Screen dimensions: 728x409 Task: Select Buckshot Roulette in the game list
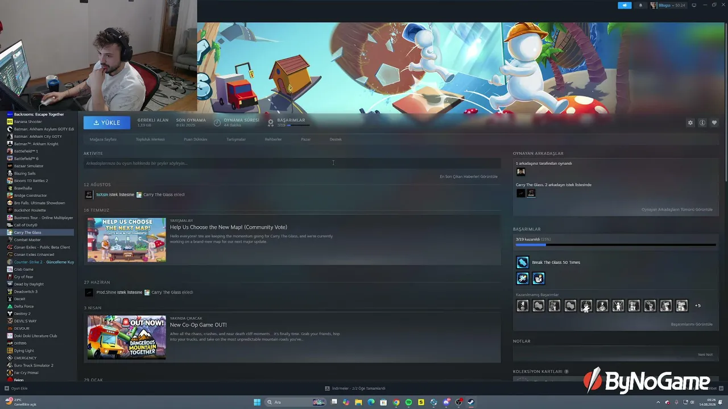[30, 210]
